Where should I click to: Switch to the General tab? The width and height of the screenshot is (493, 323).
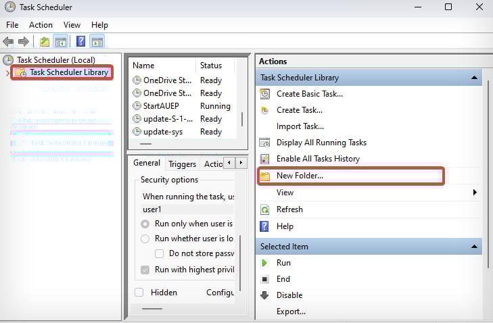pyautogui.click(x=147, y=163)
